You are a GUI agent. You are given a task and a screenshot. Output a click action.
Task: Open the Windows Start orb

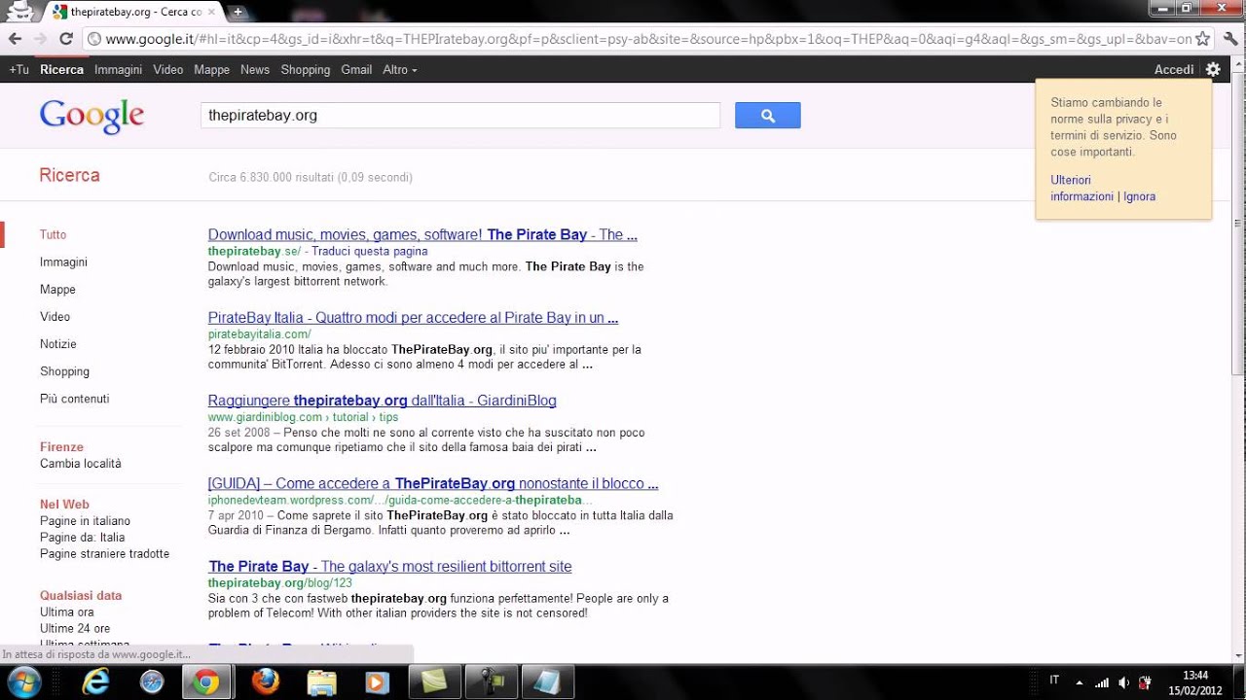click(x=23, y=682)
